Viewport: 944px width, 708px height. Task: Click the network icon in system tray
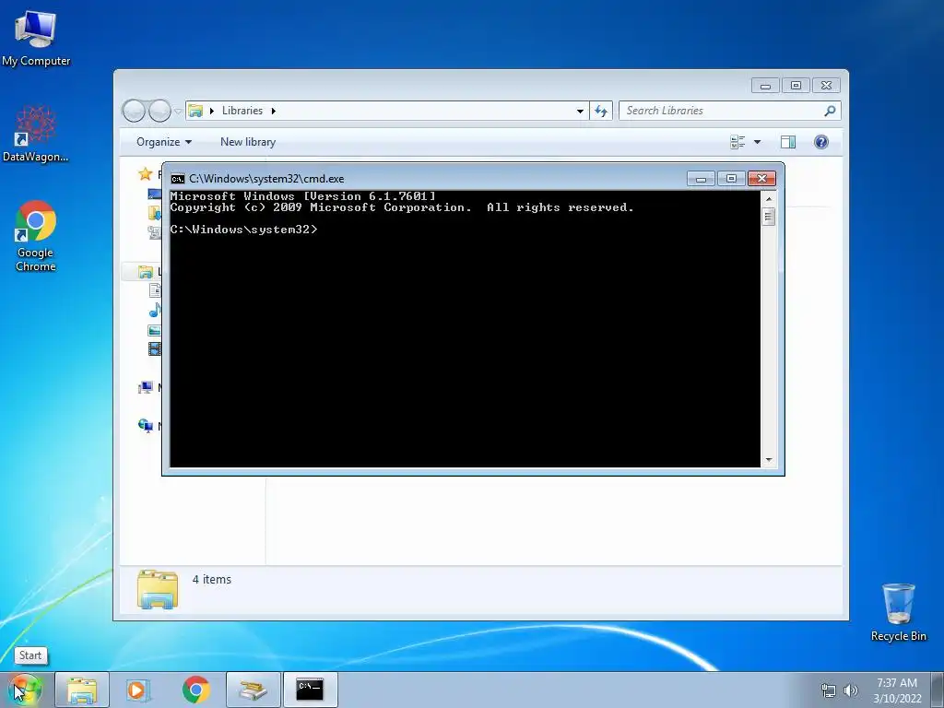(829, 690)
